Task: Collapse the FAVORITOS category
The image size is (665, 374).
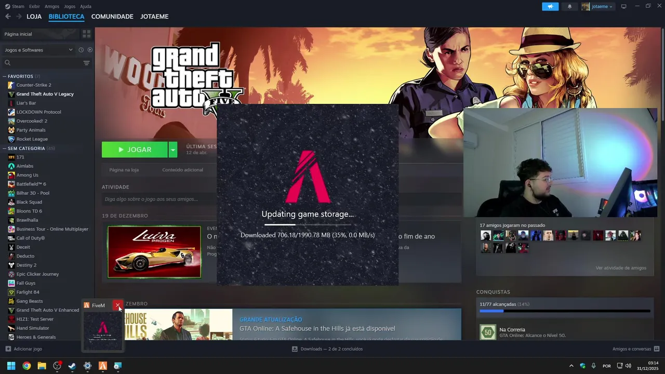Action: (x=4, y=76)
